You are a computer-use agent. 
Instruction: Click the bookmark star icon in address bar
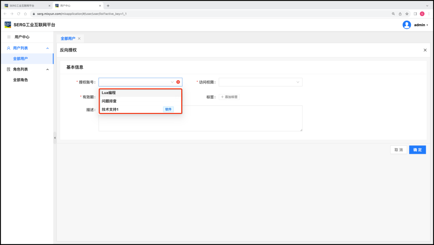[407, 14]
